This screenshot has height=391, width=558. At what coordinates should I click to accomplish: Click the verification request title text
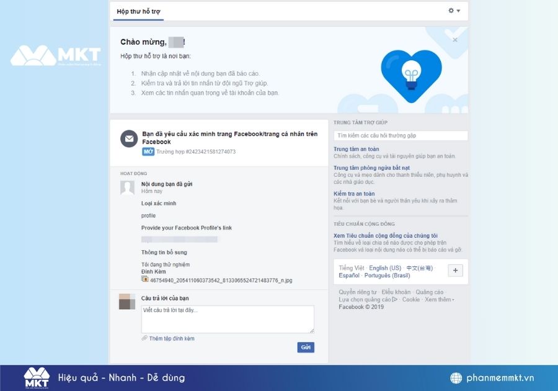(230, 138)
